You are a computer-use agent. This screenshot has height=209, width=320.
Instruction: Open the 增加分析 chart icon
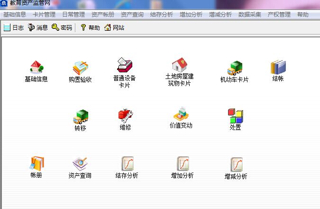tap(183, 164)
